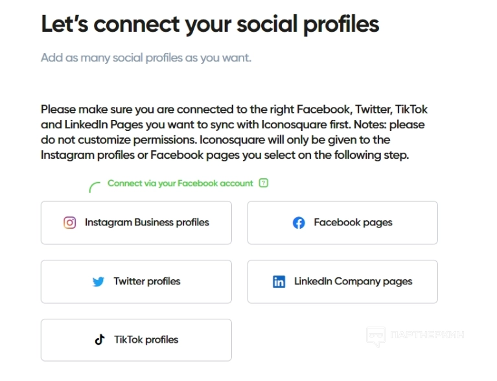Click the 'Let's connect your social profiles' heading
The image size is (497, 381).
coord(210,25)
